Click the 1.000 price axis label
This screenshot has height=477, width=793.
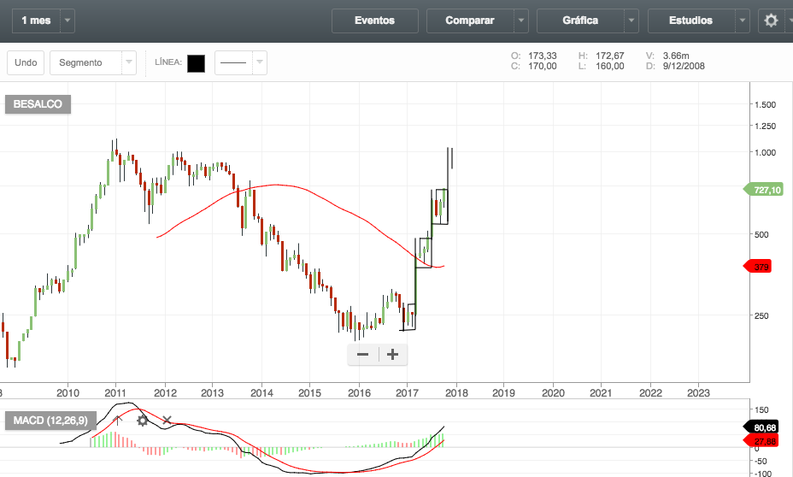point(765,152)
